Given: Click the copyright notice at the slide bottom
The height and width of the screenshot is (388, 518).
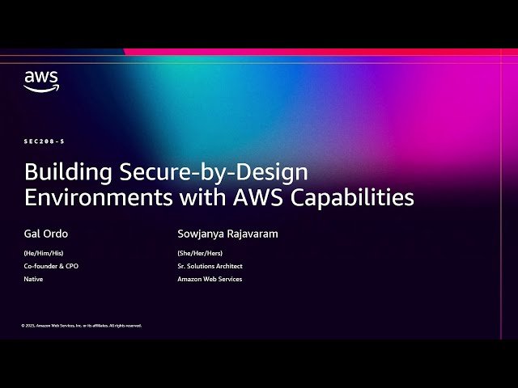Looking at the screenshot, I should click(81, 326).
